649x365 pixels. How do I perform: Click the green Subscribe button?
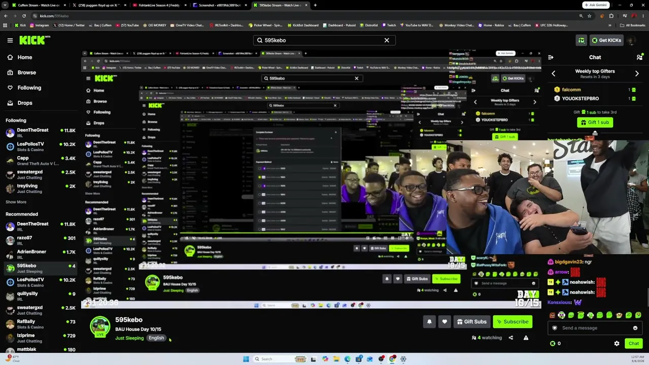coord(513,322)
